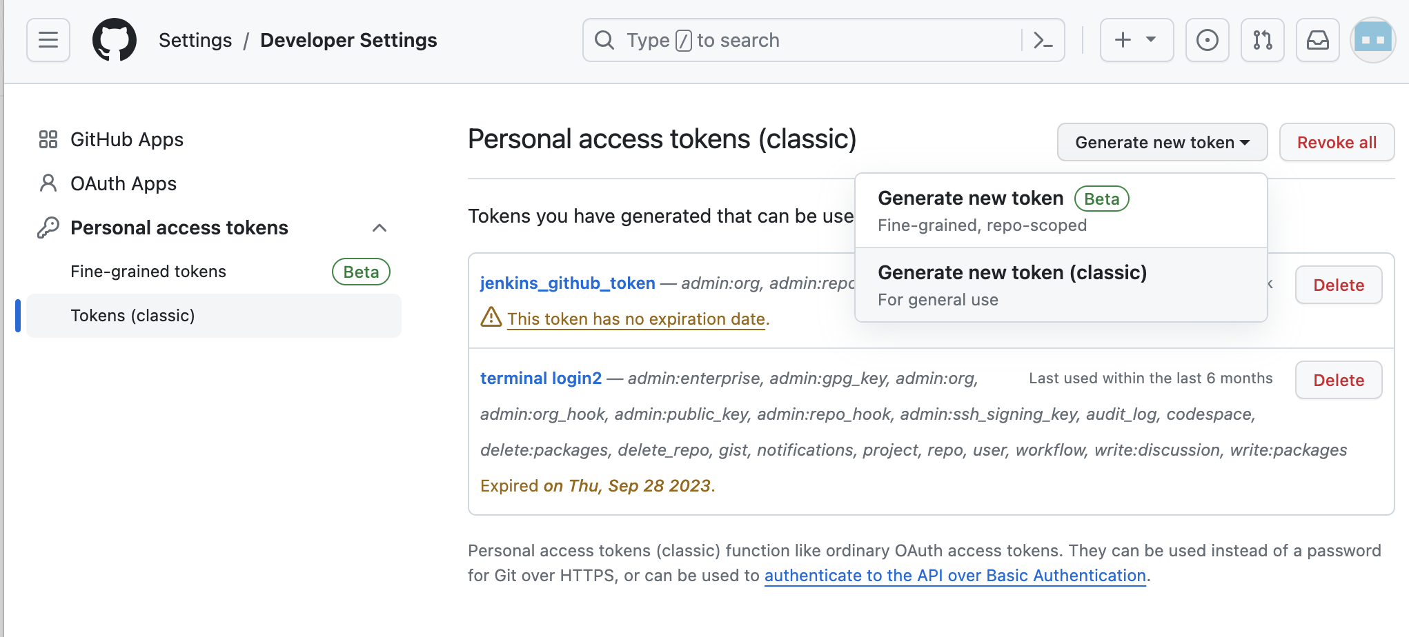Open GitHub Apps in sidebar
Viewport: 1409px width, 637px height.
point(127,139)
